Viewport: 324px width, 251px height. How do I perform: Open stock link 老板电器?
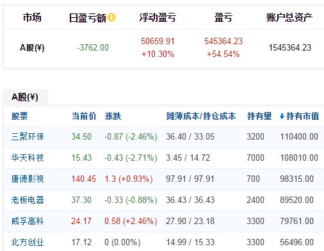pyautogui.click(x=28, y=200)
